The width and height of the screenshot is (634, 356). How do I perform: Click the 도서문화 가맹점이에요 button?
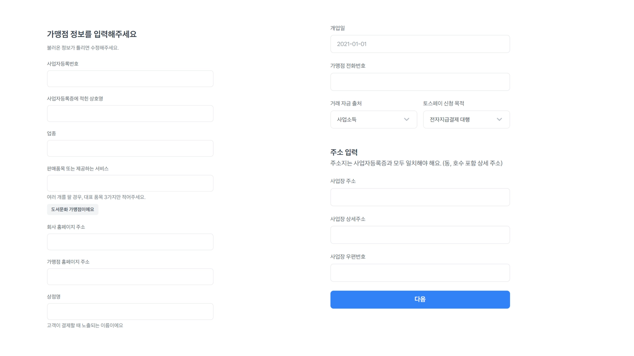[73, 209]
